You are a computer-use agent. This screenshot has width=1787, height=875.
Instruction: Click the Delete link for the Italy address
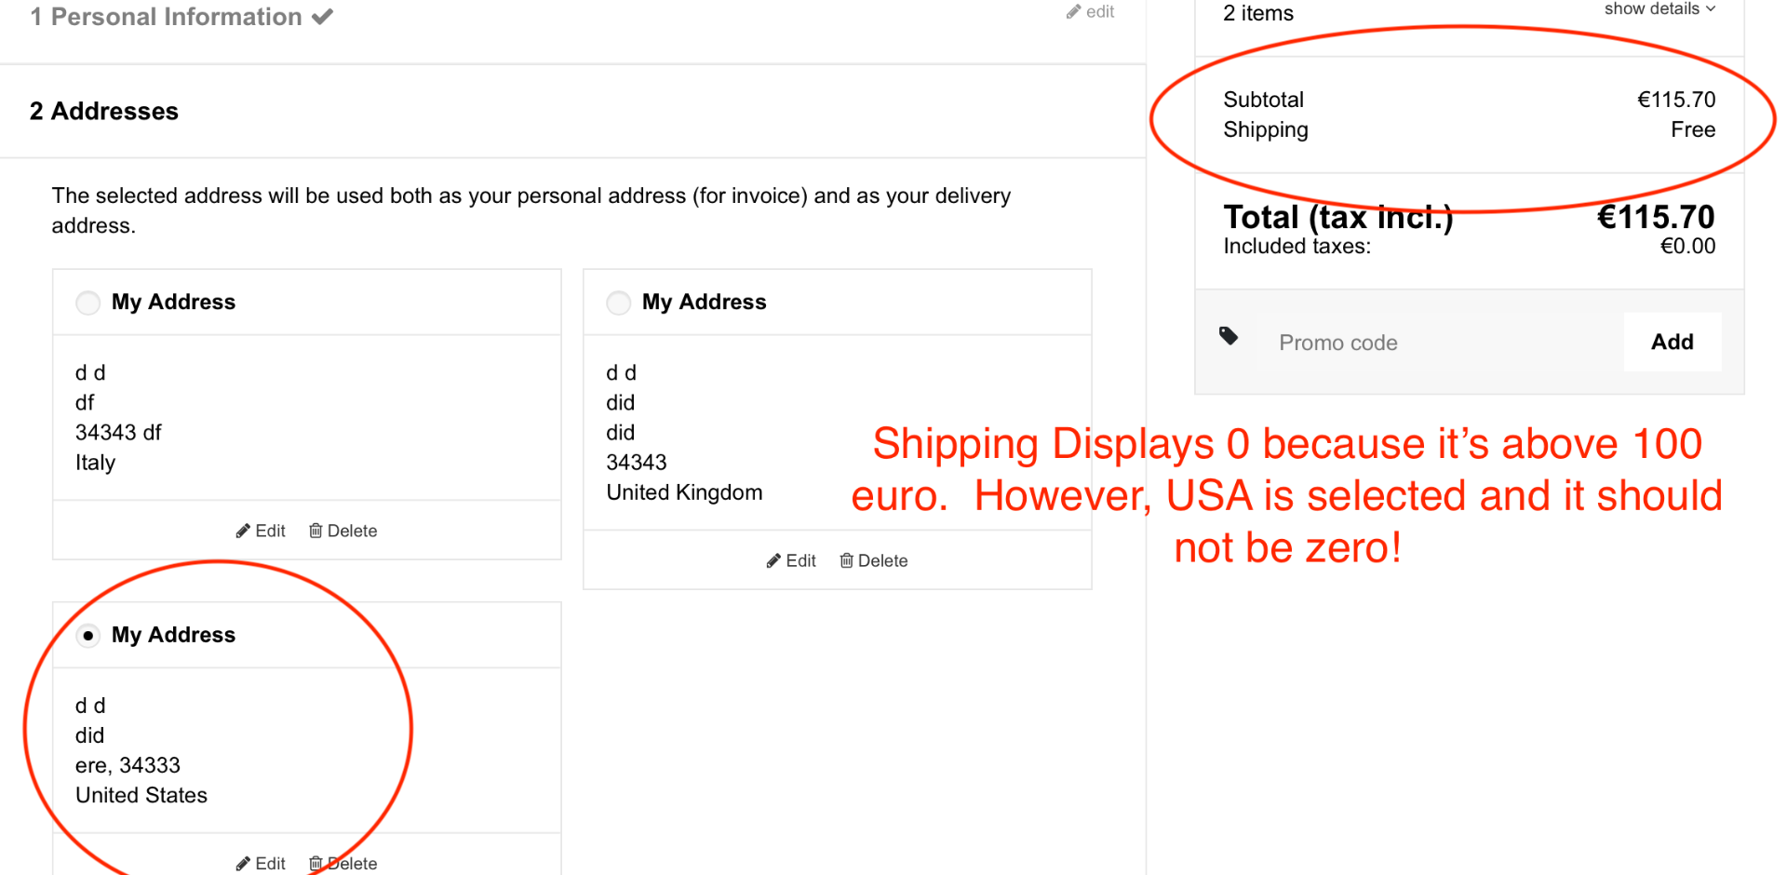click(352, 531)
